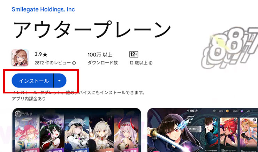The image size is (258, 152).
Task: Open the Smilegate Holdings, Inc developer link
Action: tap(43, 9)
